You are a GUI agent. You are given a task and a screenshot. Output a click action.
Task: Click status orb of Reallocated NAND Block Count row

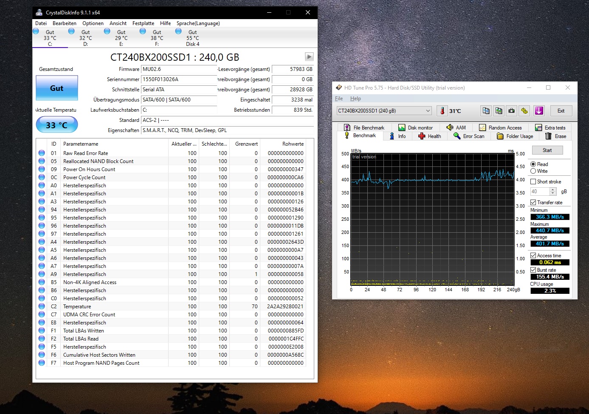point(42,161)
